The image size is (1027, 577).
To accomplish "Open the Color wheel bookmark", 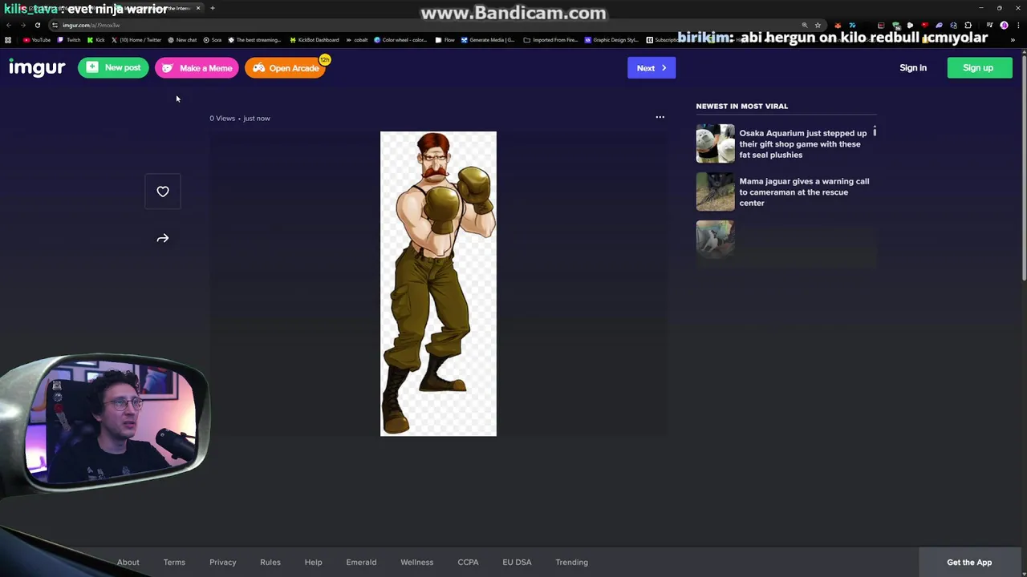I will click(x=401, y=39).
